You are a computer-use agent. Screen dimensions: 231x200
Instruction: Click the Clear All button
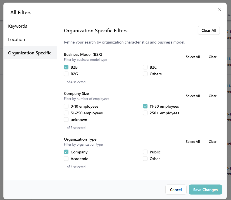(x=209, y=30)
